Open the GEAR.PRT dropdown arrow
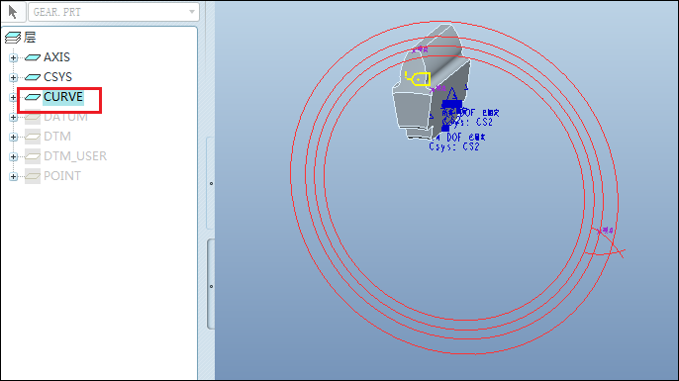 coord(191,12)
